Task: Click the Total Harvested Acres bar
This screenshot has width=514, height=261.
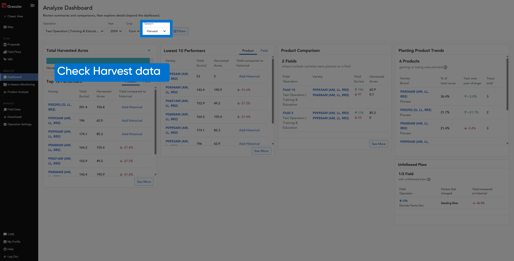Action: pyautogui.click(x=98, y=61)
